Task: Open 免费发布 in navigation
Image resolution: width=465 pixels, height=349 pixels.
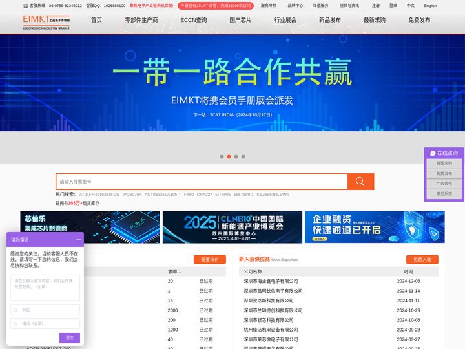Action: pos(419,20)
